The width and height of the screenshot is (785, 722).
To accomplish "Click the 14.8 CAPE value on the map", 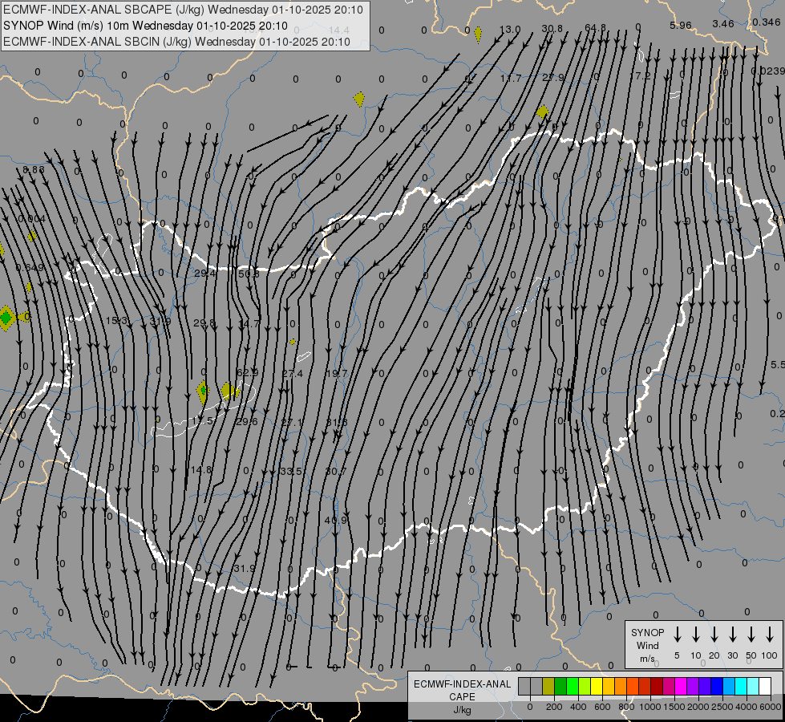I will [201, 470].
